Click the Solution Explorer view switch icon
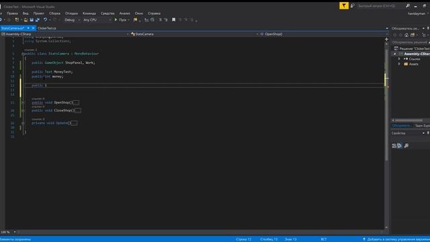The height and width of the screenshot is (242, 430). [x=413, y=35]
